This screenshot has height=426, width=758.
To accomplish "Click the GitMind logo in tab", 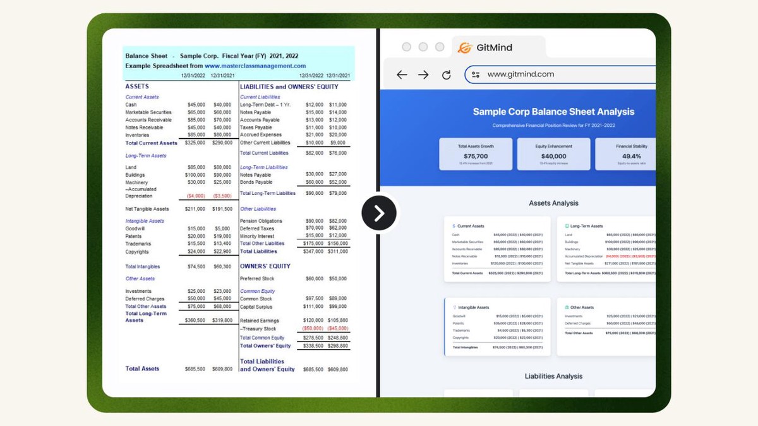I will click(x=465, y=47).
